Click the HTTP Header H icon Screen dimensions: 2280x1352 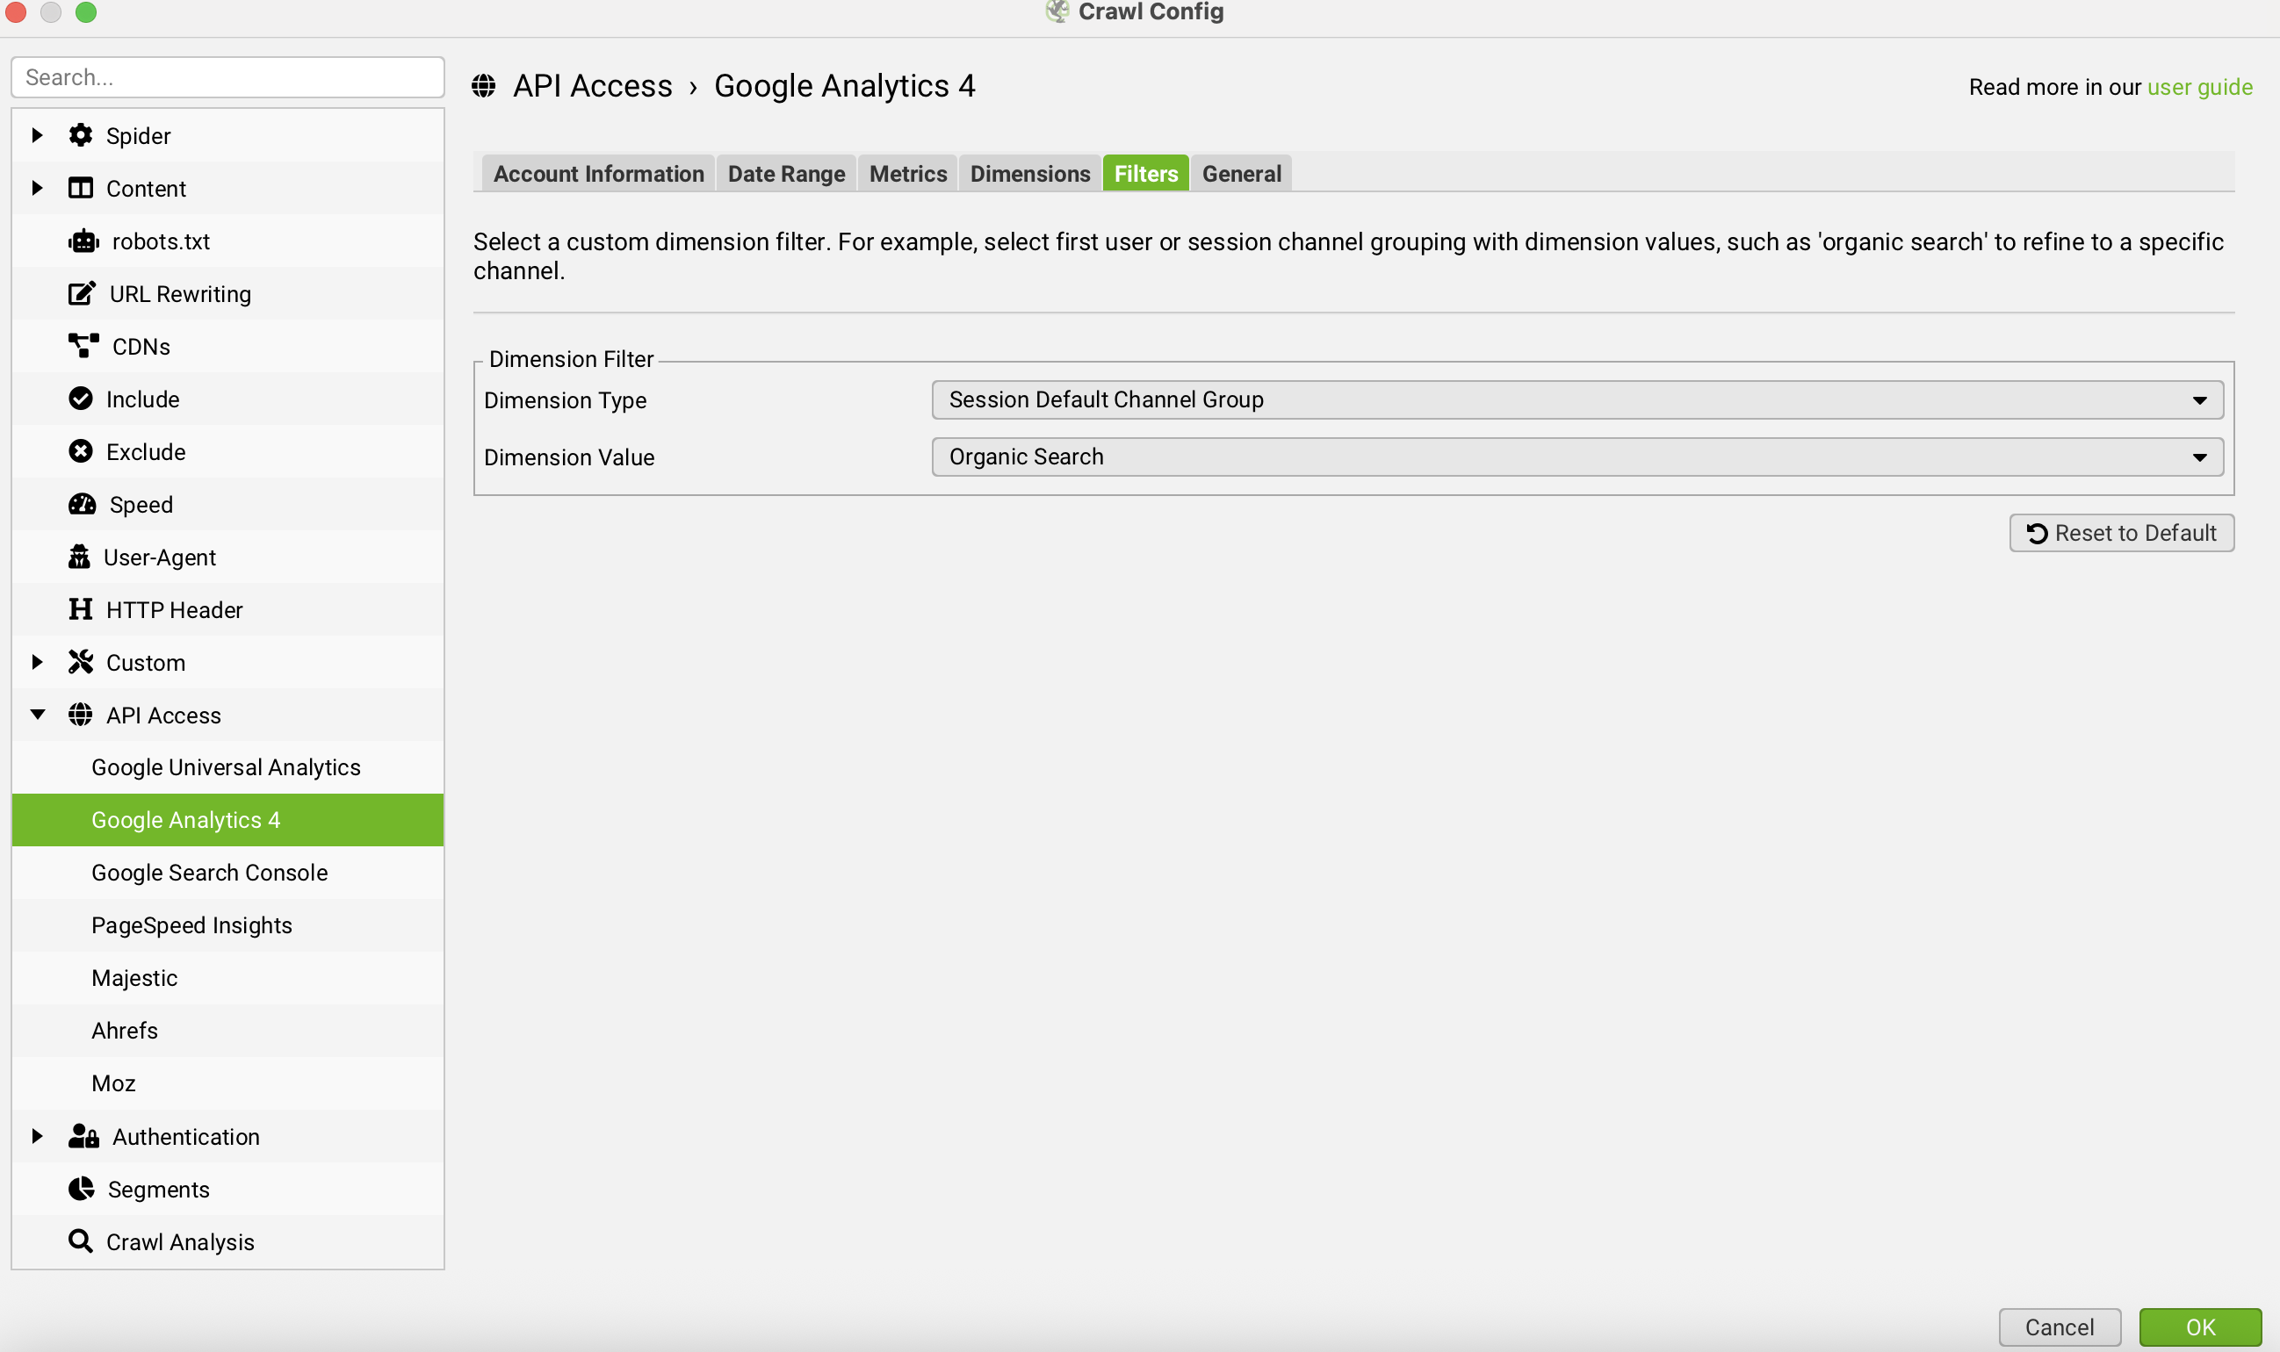80,609
